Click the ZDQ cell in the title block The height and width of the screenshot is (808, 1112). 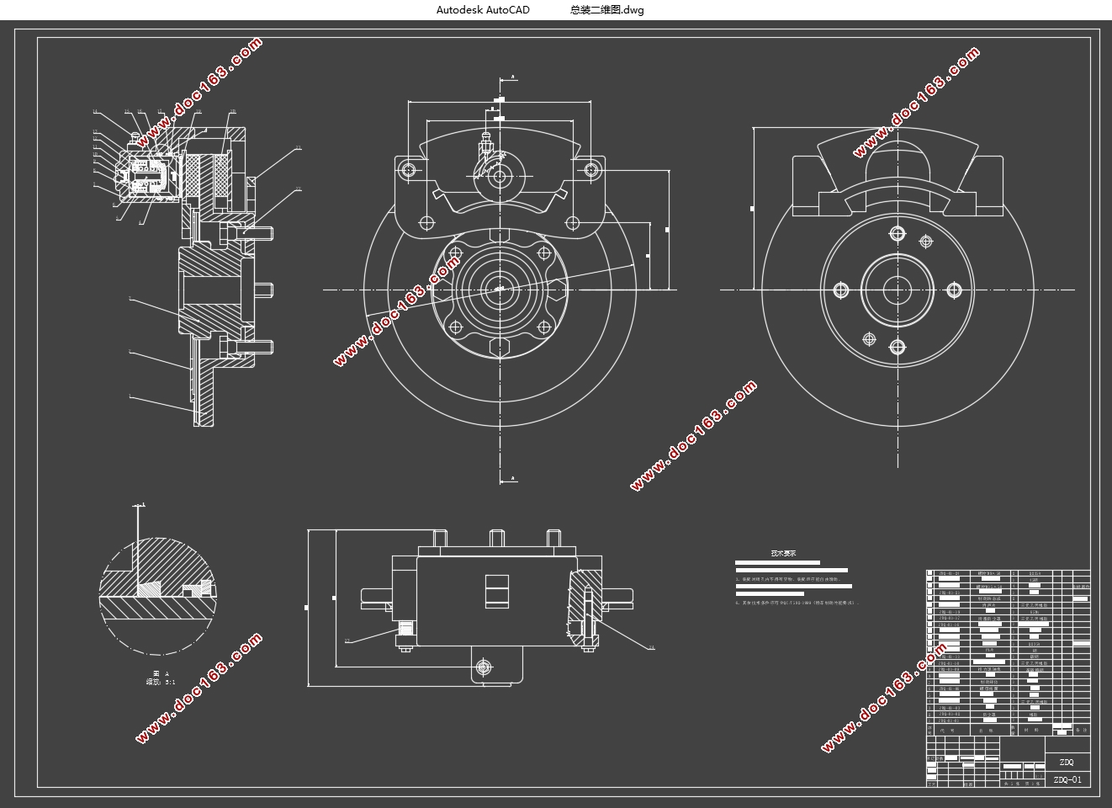[1066, 763]
